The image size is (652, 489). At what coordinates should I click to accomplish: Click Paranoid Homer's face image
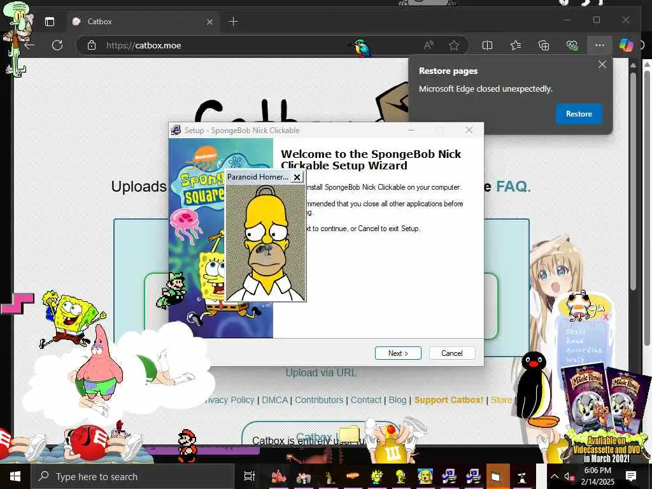coord(266,243)
